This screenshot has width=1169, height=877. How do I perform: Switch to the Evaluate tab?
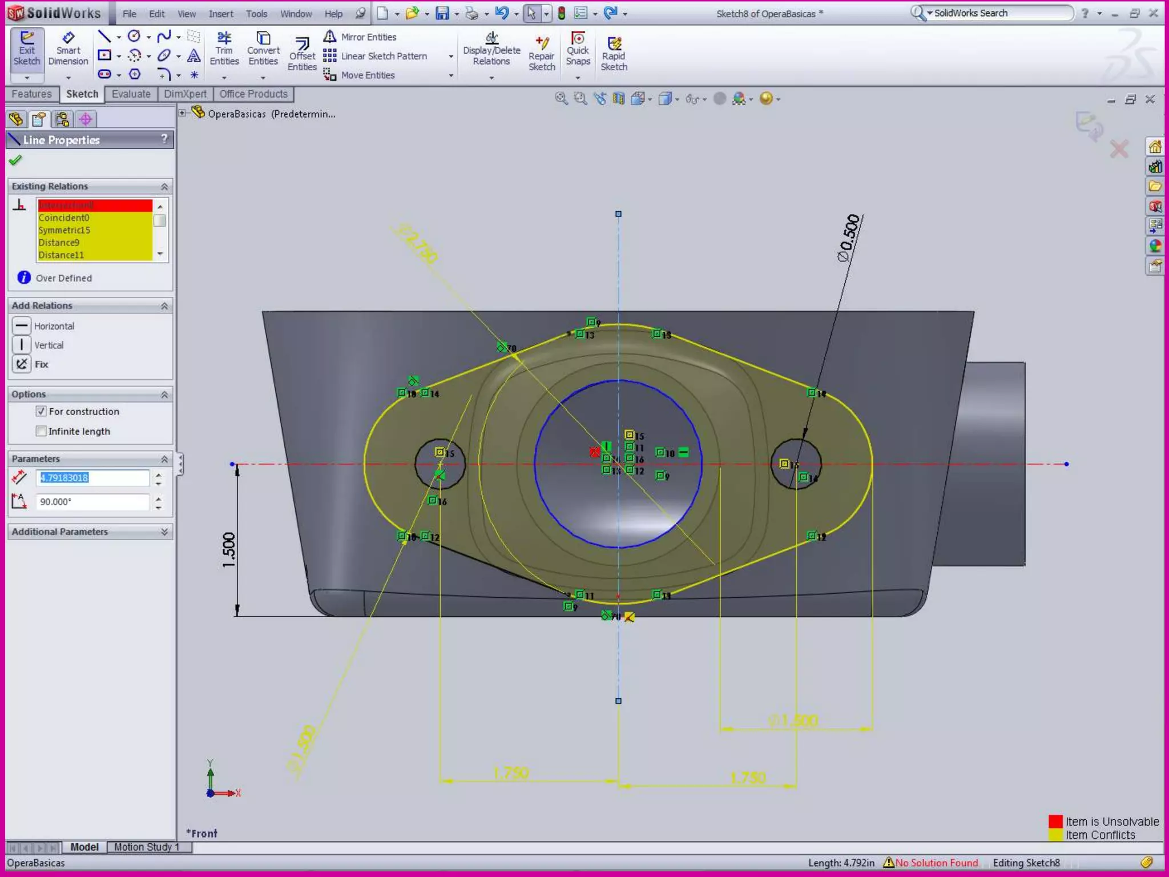pos(131,94)
